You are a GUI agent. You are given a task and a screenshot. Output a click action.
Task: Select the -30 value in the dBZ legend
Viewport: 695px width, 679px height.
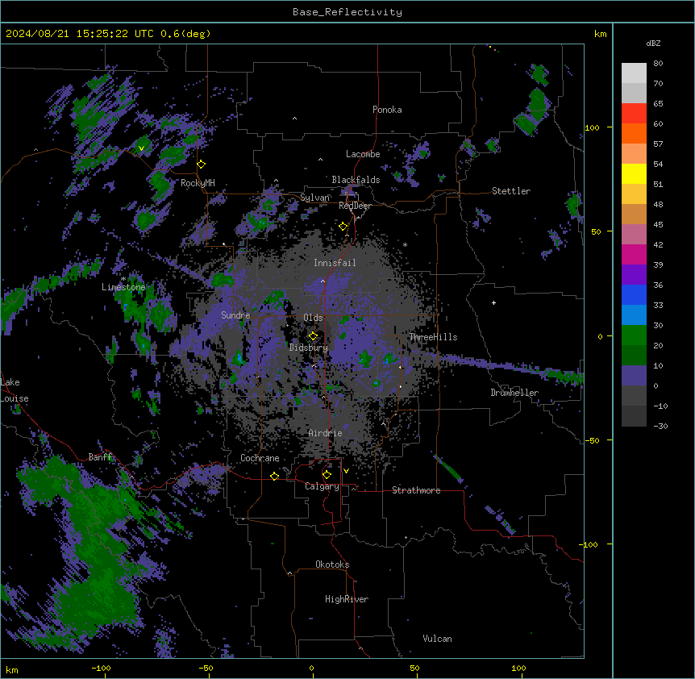coord(660,427)
